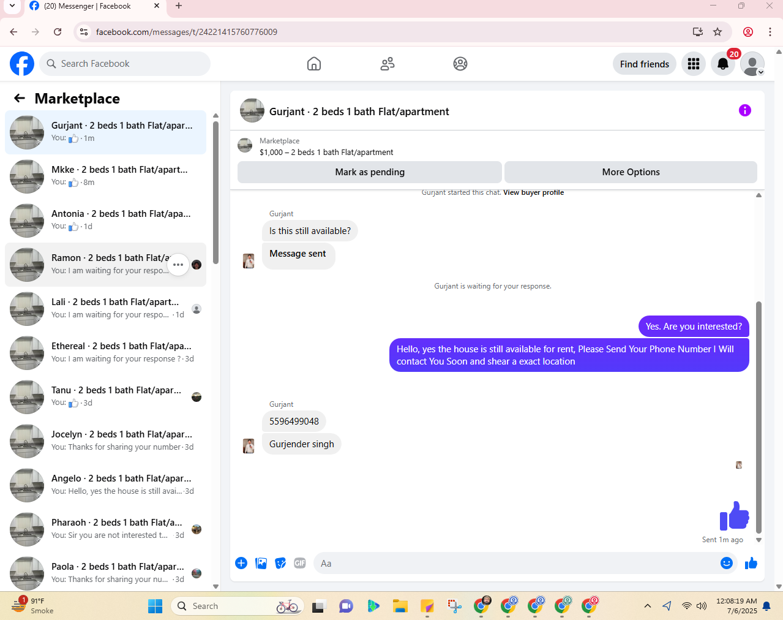The height and width of the screenshot is (620, 783).
Task: Click 'Is this still available?' message
Action: 310,231
